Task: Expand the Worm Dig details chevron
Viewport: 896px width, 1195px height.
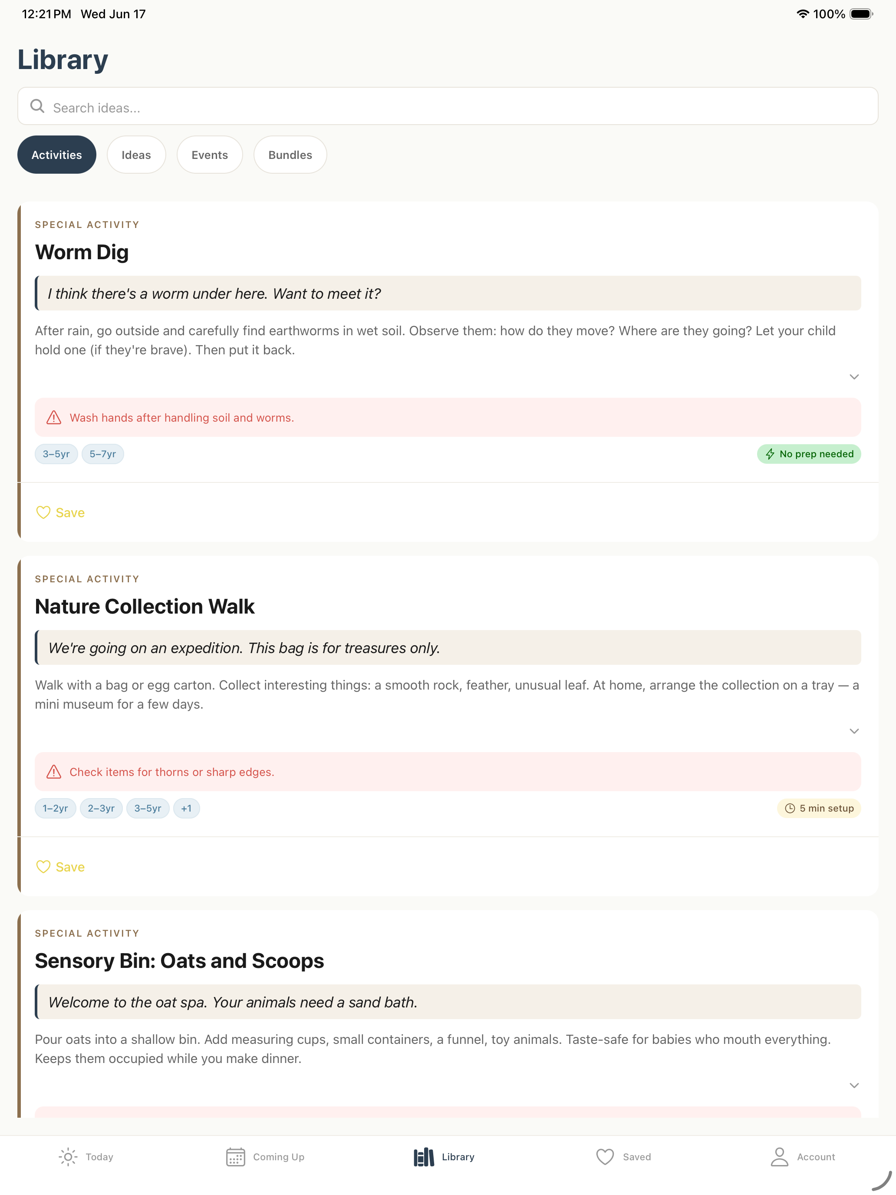Action: (854, 376)
